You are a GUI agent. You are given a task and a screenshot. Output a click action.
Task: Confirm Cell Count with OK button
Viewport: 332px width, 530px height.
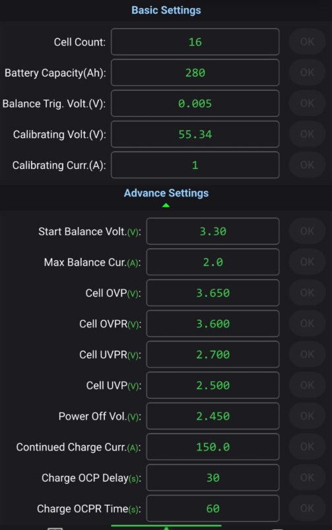point(307,42)
